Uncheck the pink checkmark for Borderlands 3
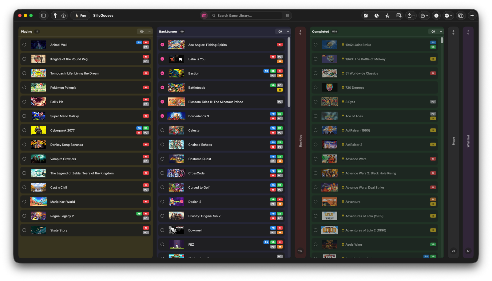The height and width of the screenshot is (281, 492). tap(162, 116)
